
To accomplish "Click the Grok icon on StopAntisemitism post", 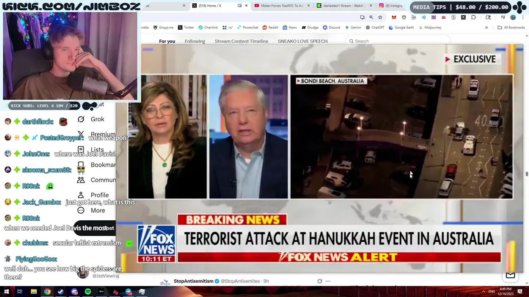I will [x=319, y=281].
